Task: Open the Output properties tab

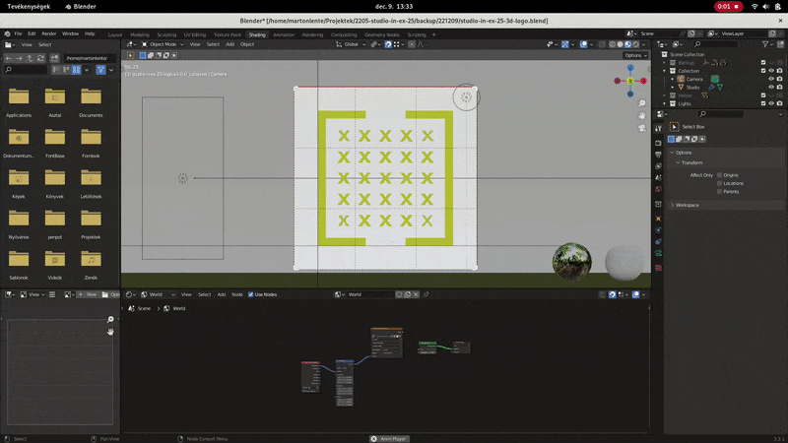Action: (x=658, y=155)
